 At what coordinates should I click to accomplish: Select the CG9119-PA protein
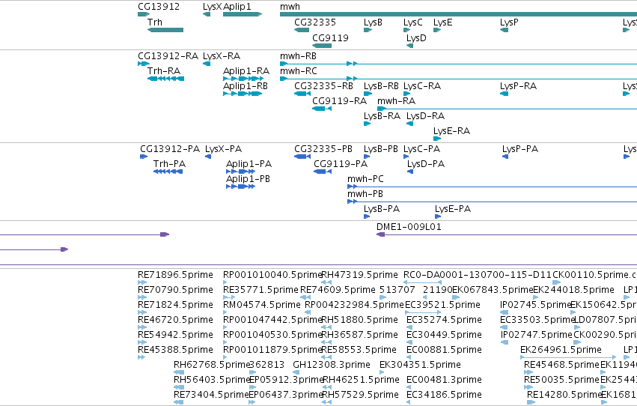341,164
